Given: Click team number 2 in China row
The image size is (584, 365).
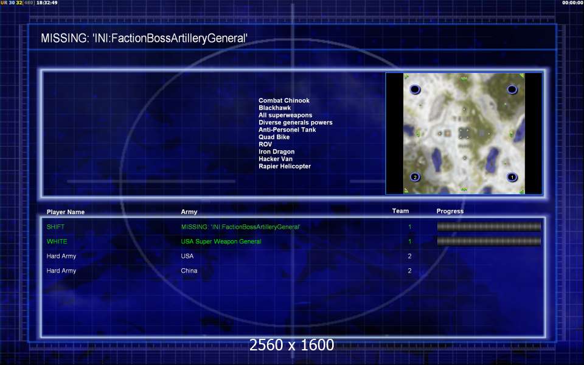Looking at the screenshot, I should click(x=409, y=271).
